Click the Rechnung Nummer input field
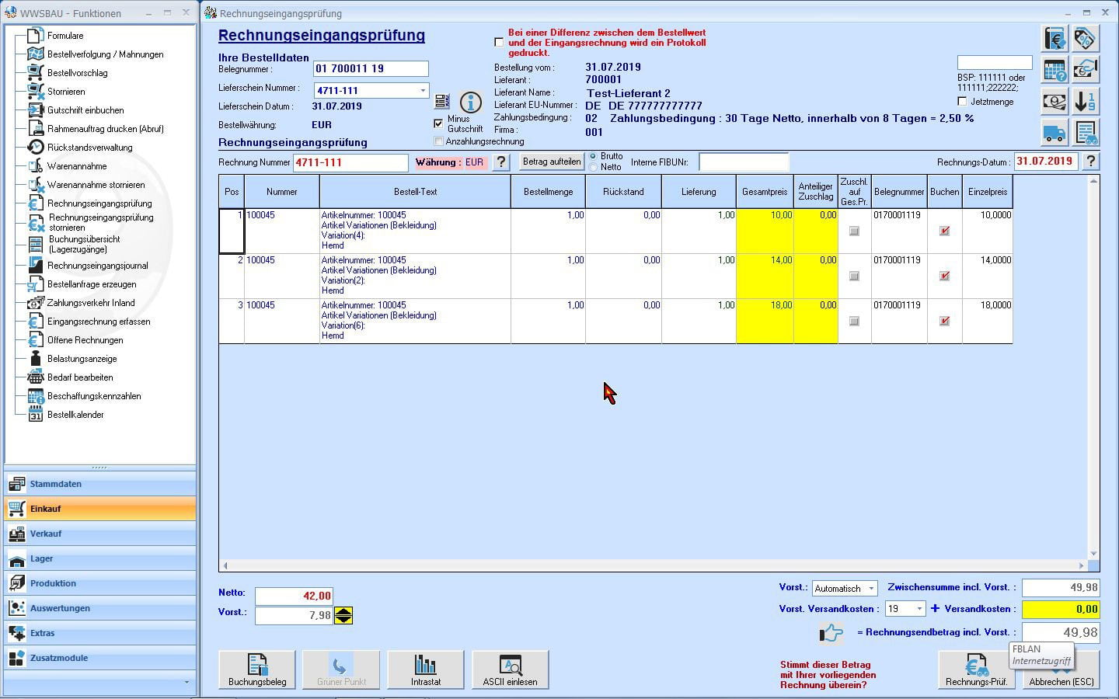 (x=350, y=162)
